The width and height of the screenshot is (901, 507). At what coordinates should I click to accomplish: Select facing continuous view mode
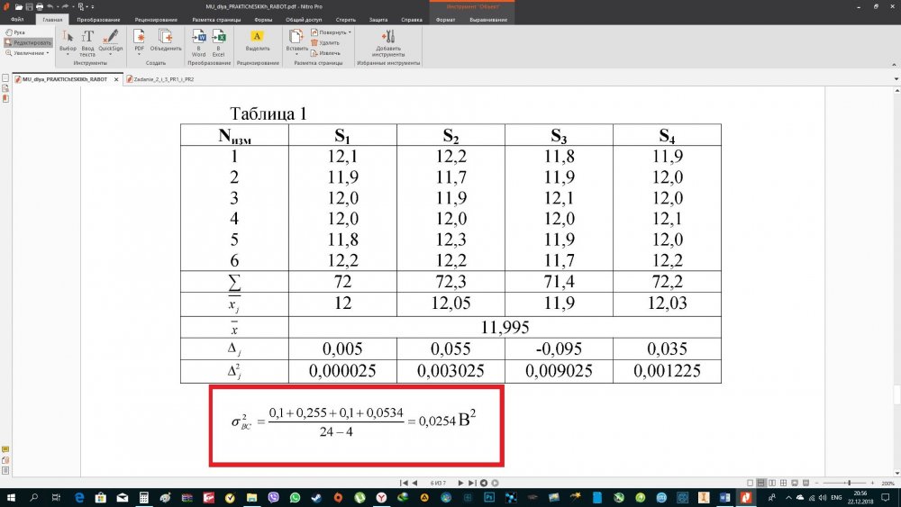click(x=783, y=483)
